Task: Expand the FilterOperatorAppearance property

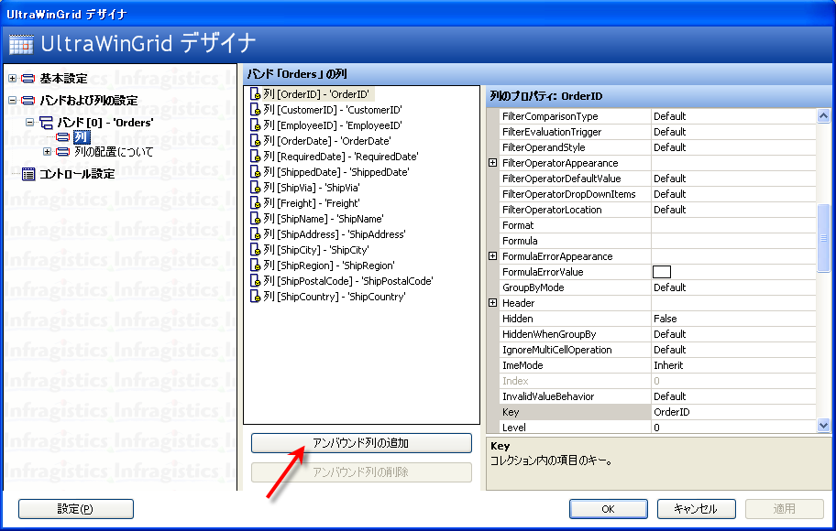Action: (493, 163)
